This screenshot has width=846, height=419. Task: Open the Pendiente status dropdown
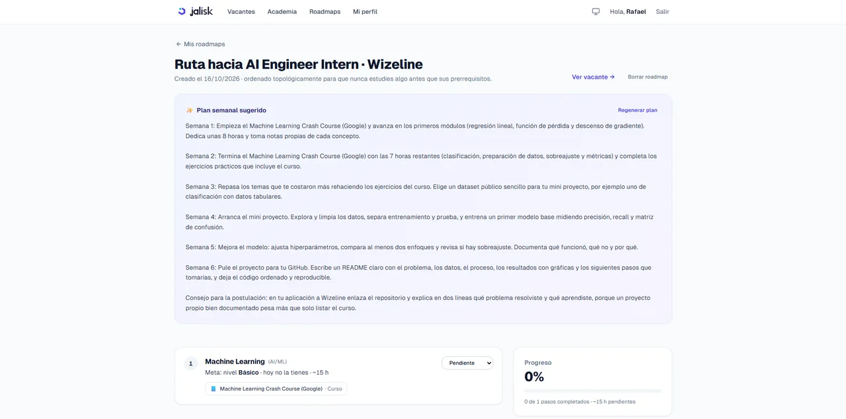click(467, 363)
